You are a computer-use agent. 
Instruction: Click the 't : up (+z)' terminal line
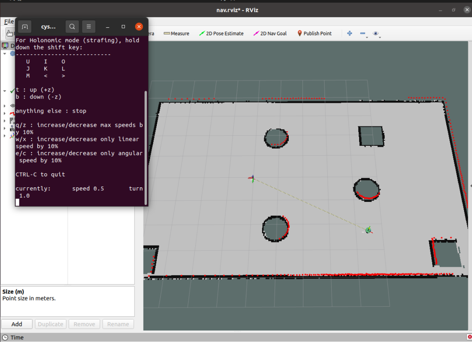pos(35,90)
